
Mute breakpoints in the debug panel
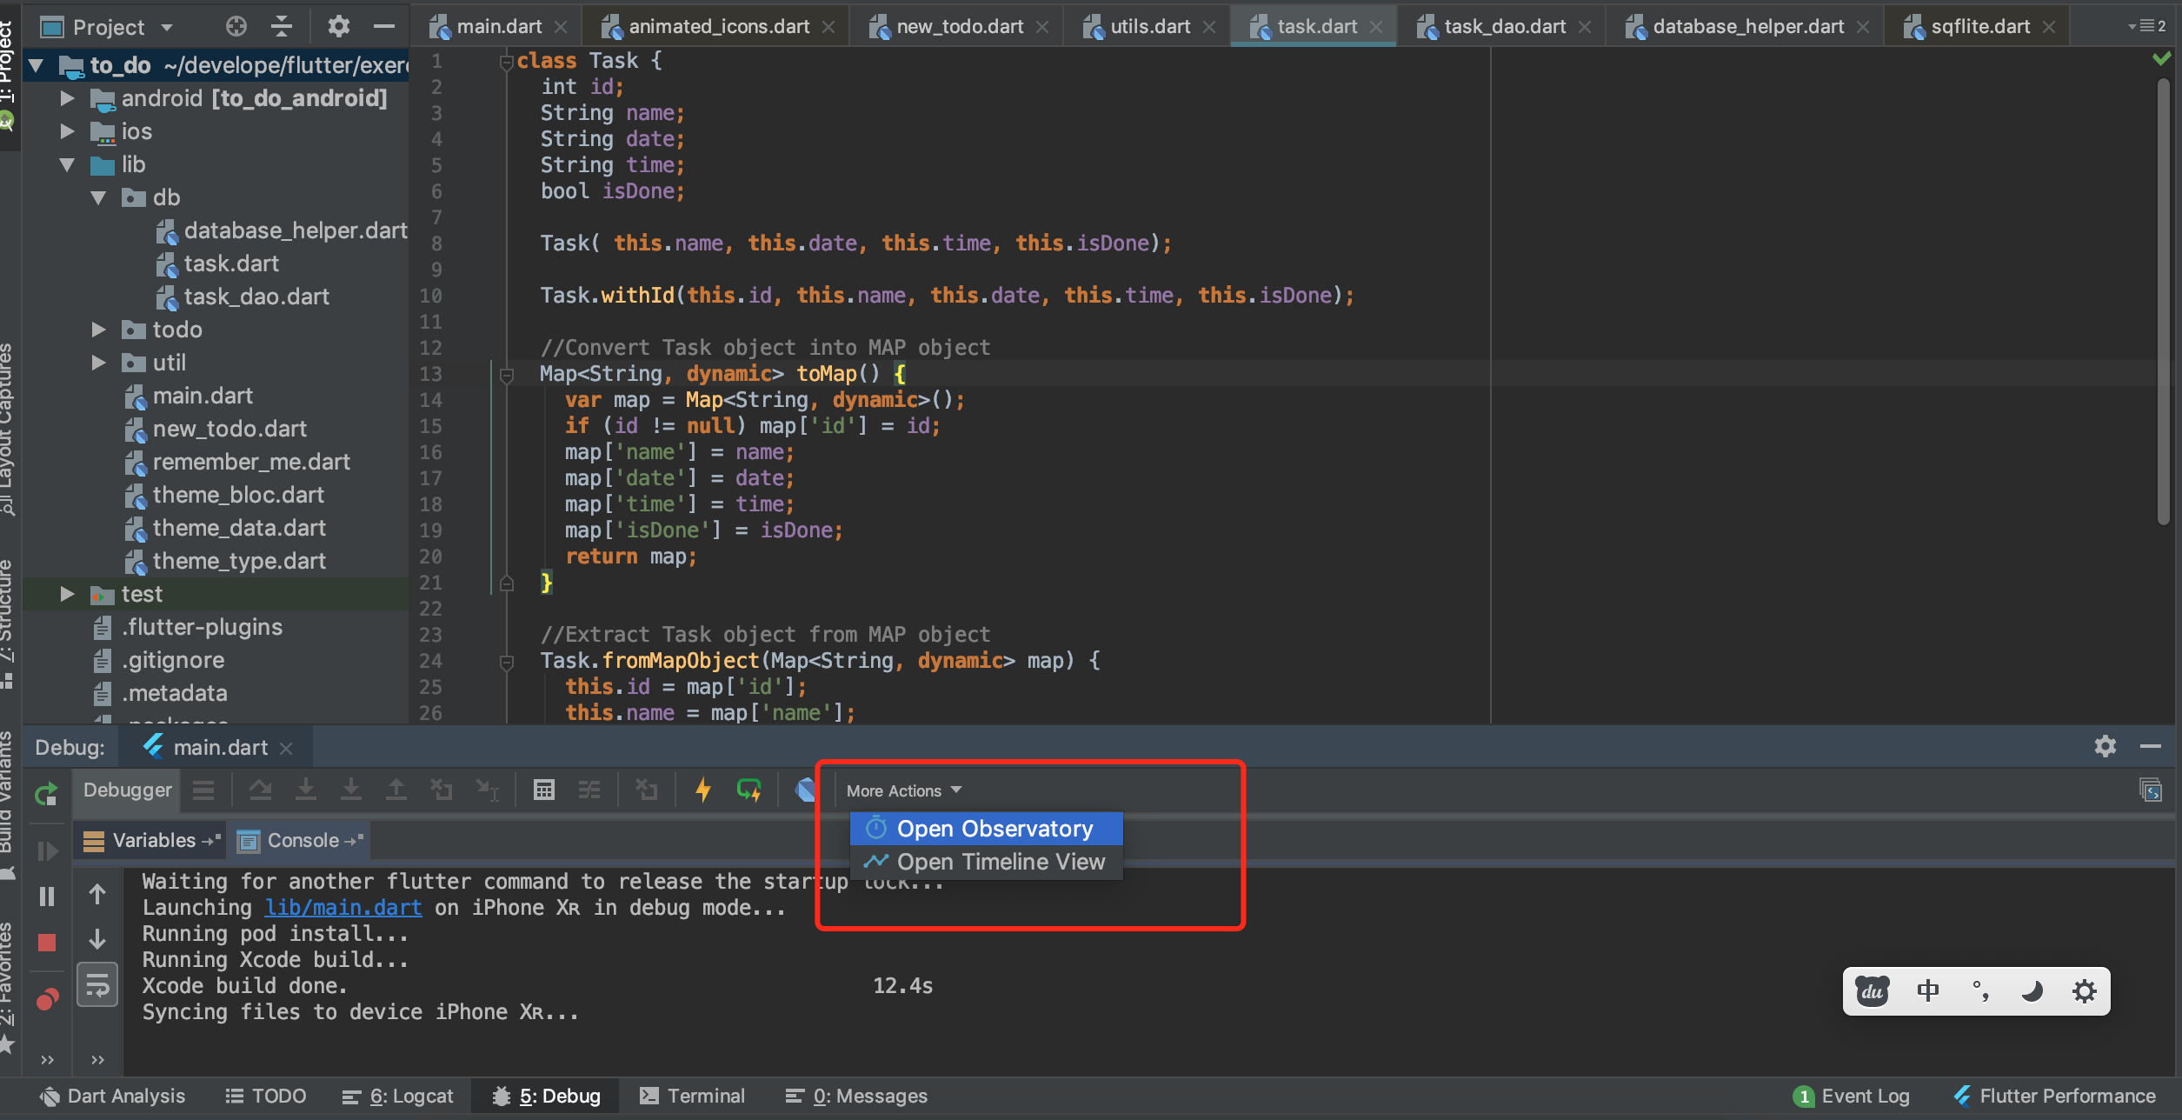pyautogui.click(x=48, y=998)
